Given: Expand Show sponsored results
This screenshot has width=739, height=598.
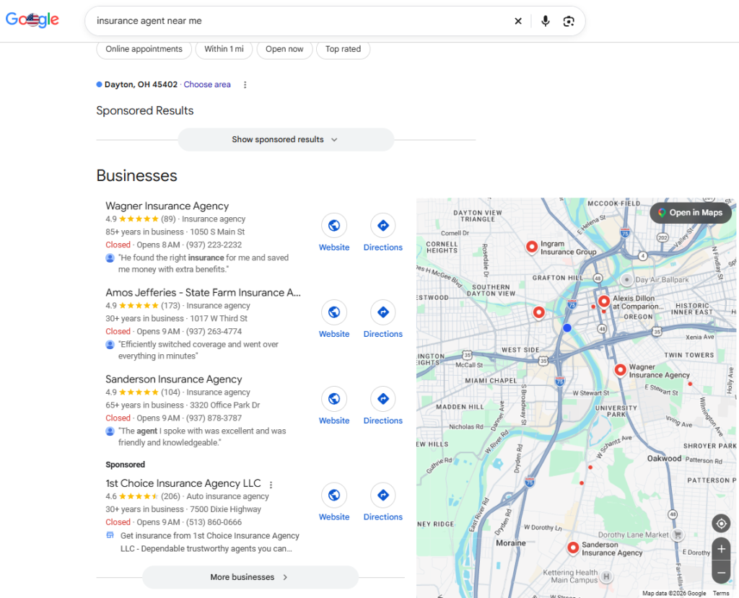Looking at the screenshot, I should coord(286,139).
